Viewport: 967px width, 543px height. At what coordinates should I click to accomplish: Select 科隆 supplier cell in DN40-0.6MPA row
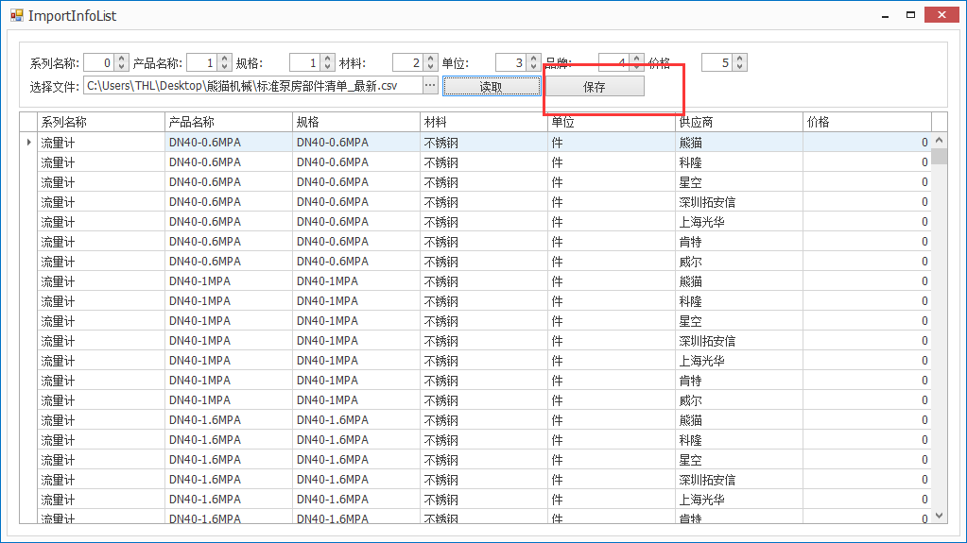[x=739, y=162]
